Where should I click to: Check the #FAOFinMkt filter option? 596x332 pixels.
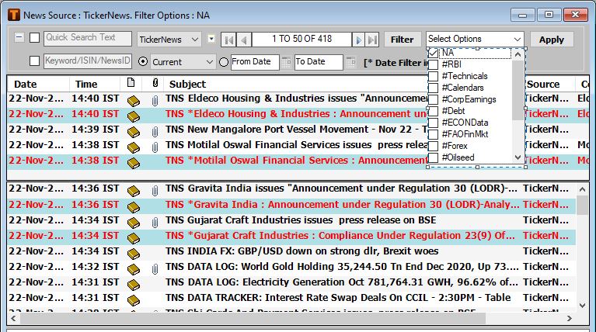click(433, 134)
